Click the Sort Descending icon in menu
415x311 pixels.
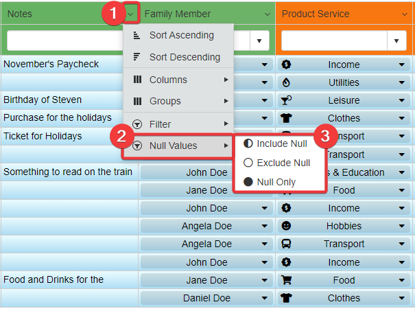[137, 58]
